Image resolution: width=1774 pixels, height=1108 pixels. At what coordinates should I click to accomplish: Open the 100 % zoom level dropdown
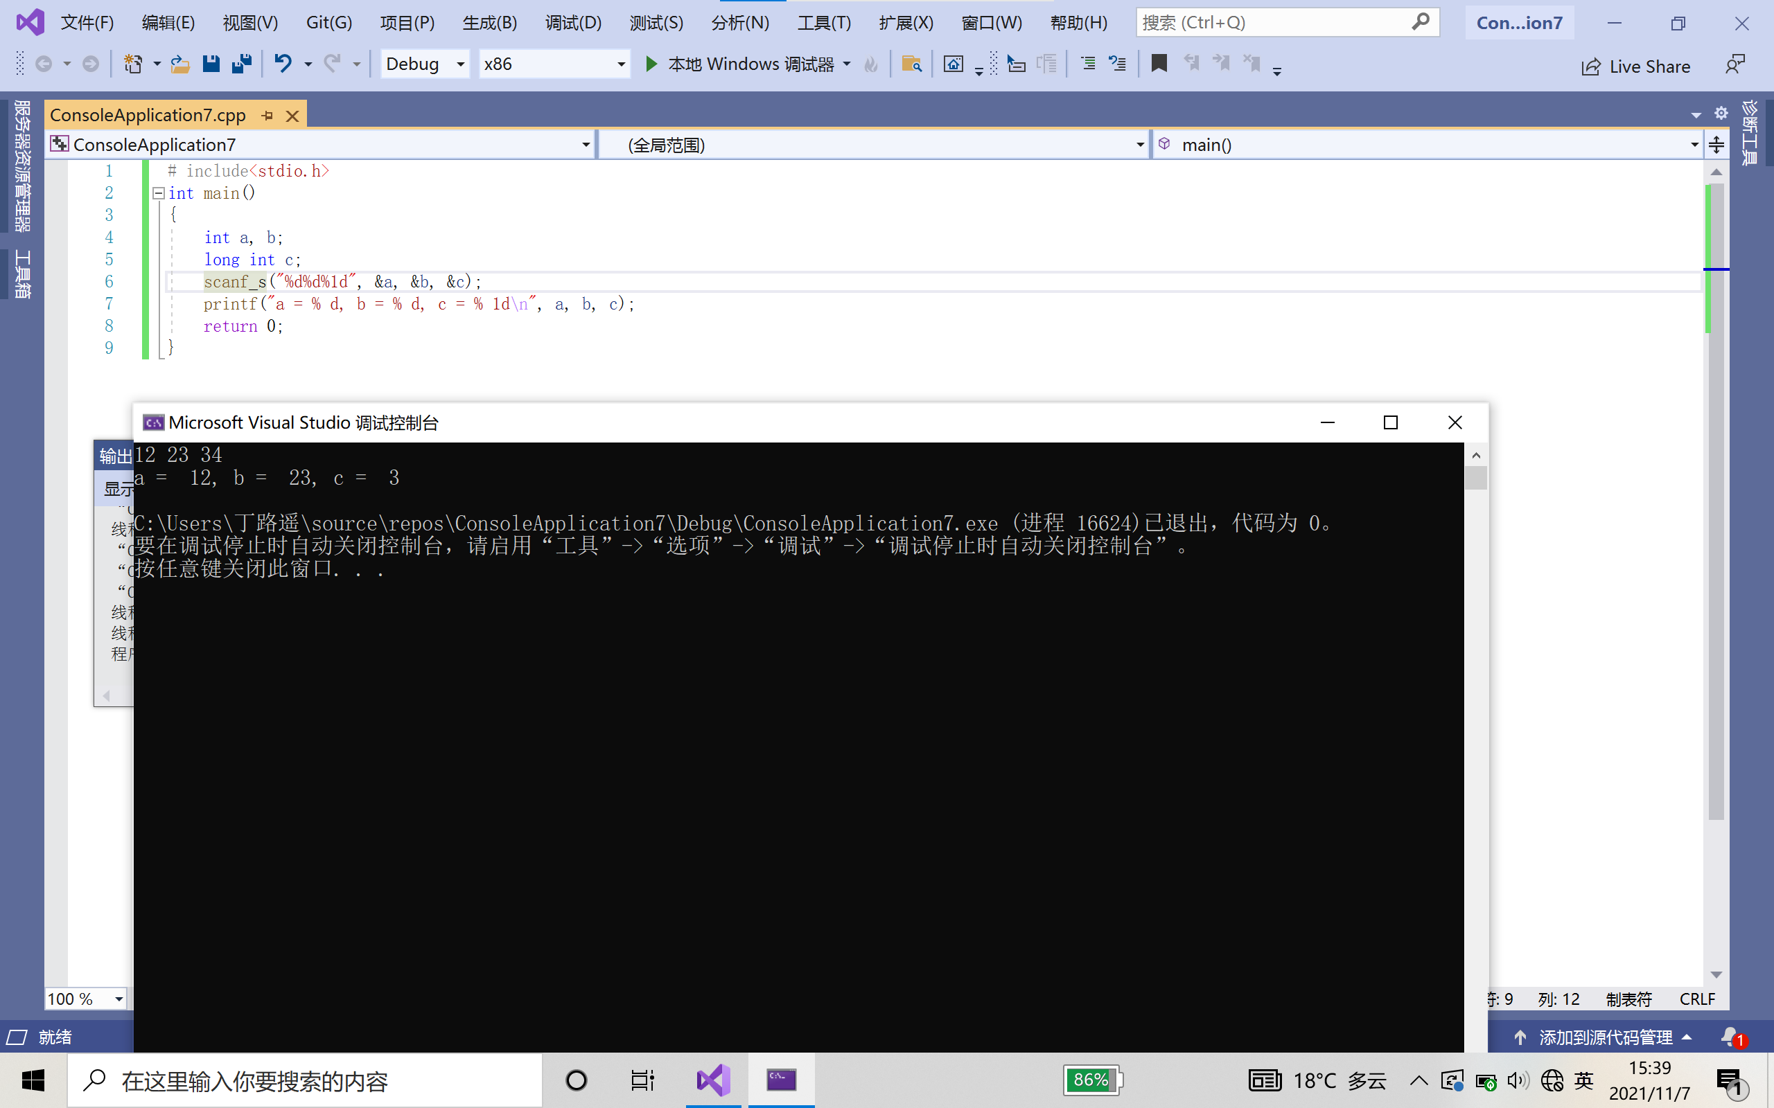coord(86,999)
